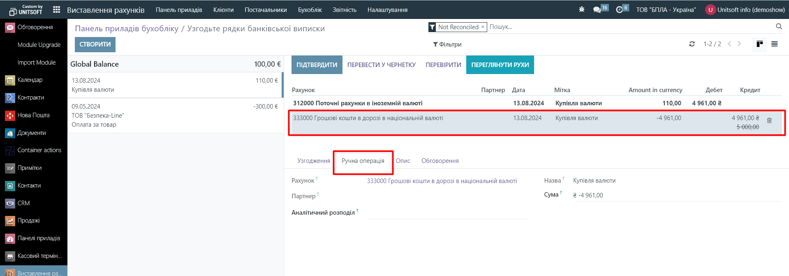This screenshot has height=276, width=789.
Task: Click the search magnifier icon
Action: pyautogui.click(x=779, y=27)
